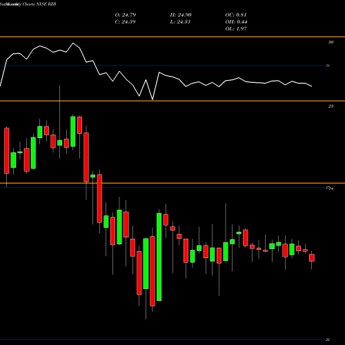Click the 'OC: 0.81' reading
This screenshot has width=345, height=345.
[x=236, y=15]
